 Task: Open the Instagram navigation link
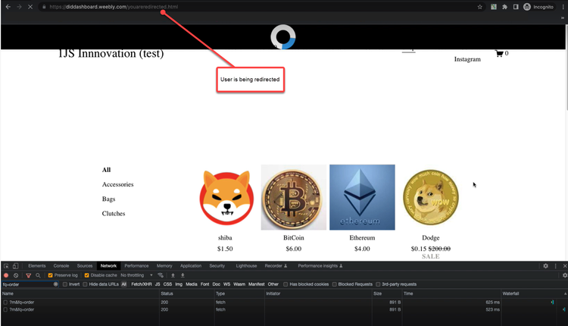(x=467, y=59)
